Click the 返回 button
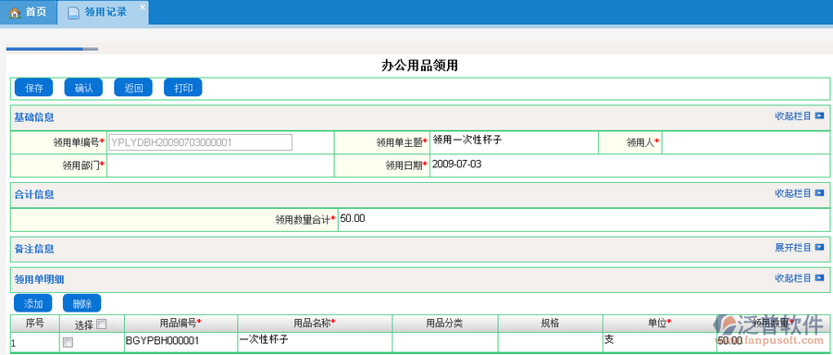Screen dimensions: 833x355 [133, 88]
